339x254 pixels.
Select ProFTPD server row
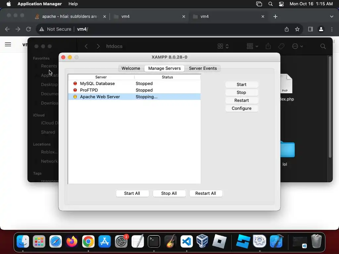point(134,90)
